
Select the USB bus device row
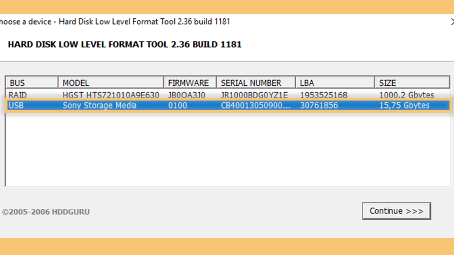pos(228,105)
